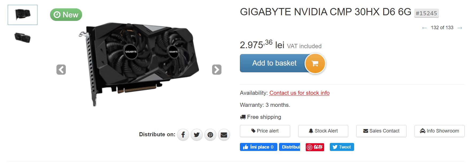This screenshot has width=475, height=163.
Task: Set a Stock Alert
Action: (323, 131)
